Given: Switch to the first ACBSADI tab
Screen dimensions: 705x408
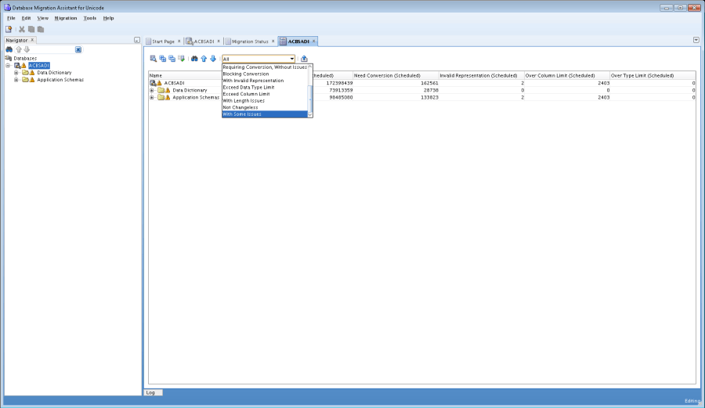Looking at the screenshot, I should point(204,42).
